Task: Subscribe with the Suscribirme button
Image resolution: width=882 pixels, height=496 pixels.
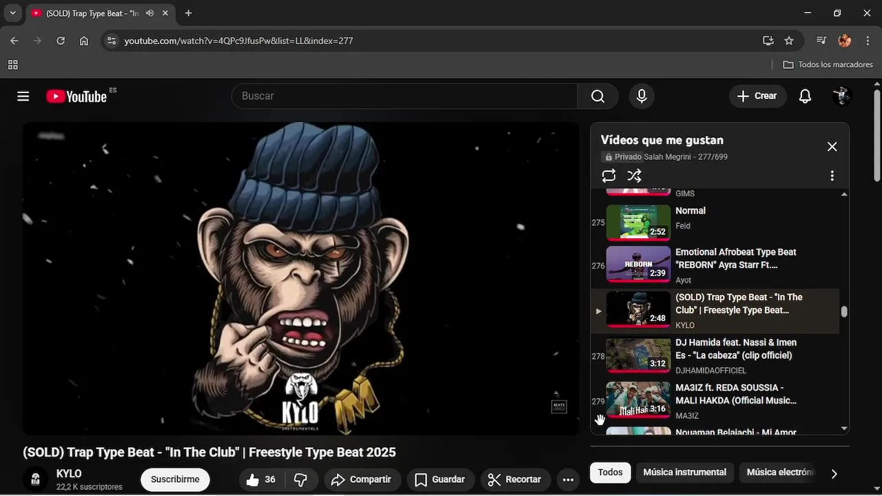Action: click(x=175, y=479)
